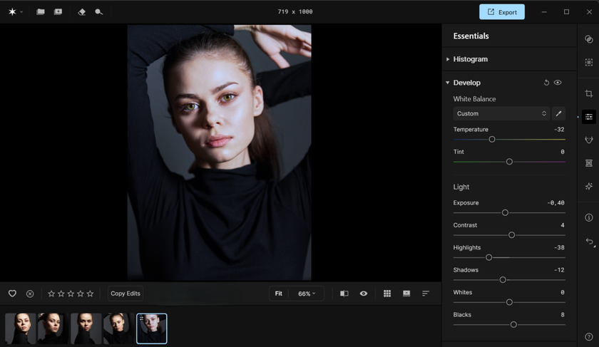
Task: Select the Crop tool icon
Action: point(589,93)
